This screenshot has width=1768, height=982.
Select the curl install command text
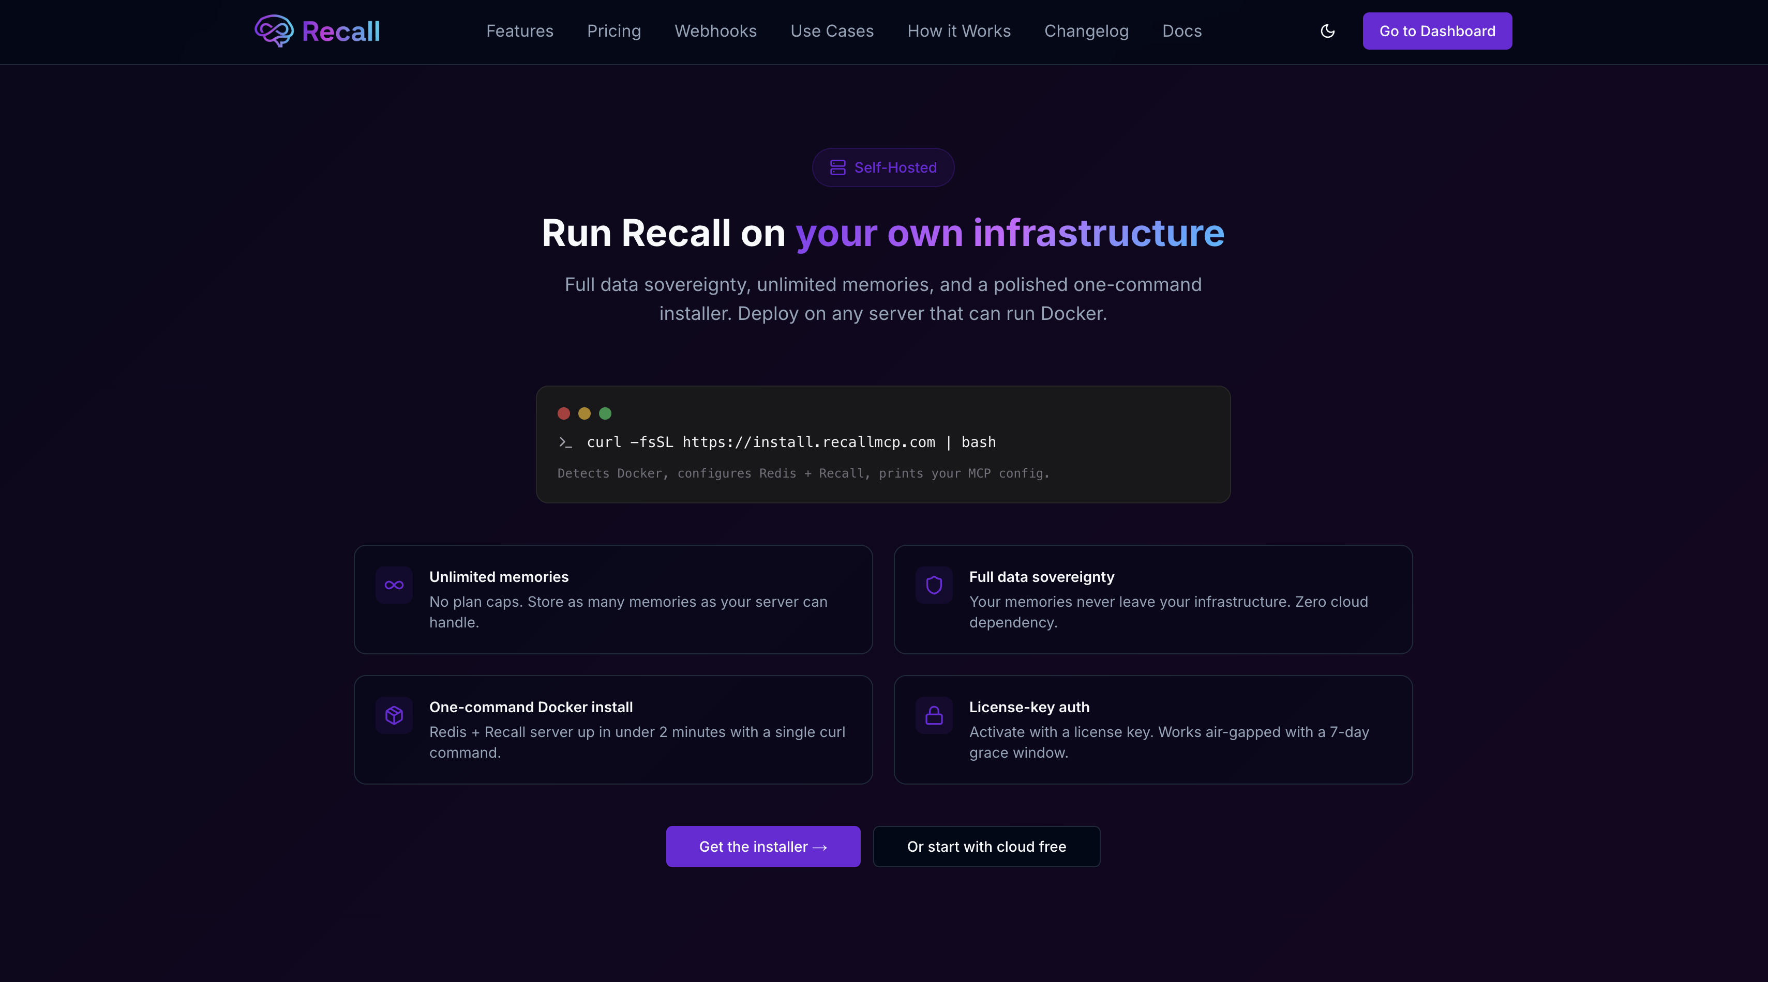791,442
